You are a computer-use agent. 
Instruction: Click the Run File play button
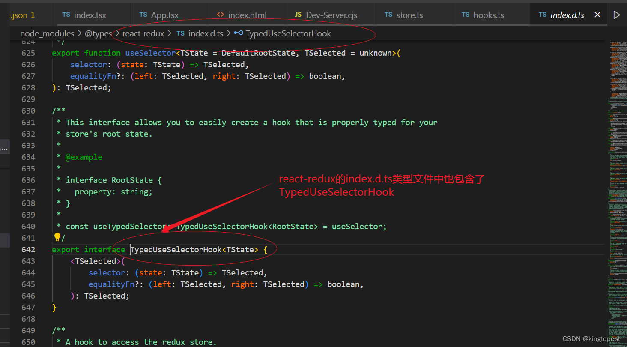[x=617, y=14]
